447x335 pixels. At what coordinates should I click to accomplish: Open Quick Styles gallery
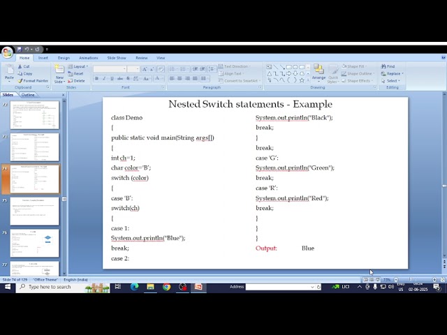click(x=333, y=74)
